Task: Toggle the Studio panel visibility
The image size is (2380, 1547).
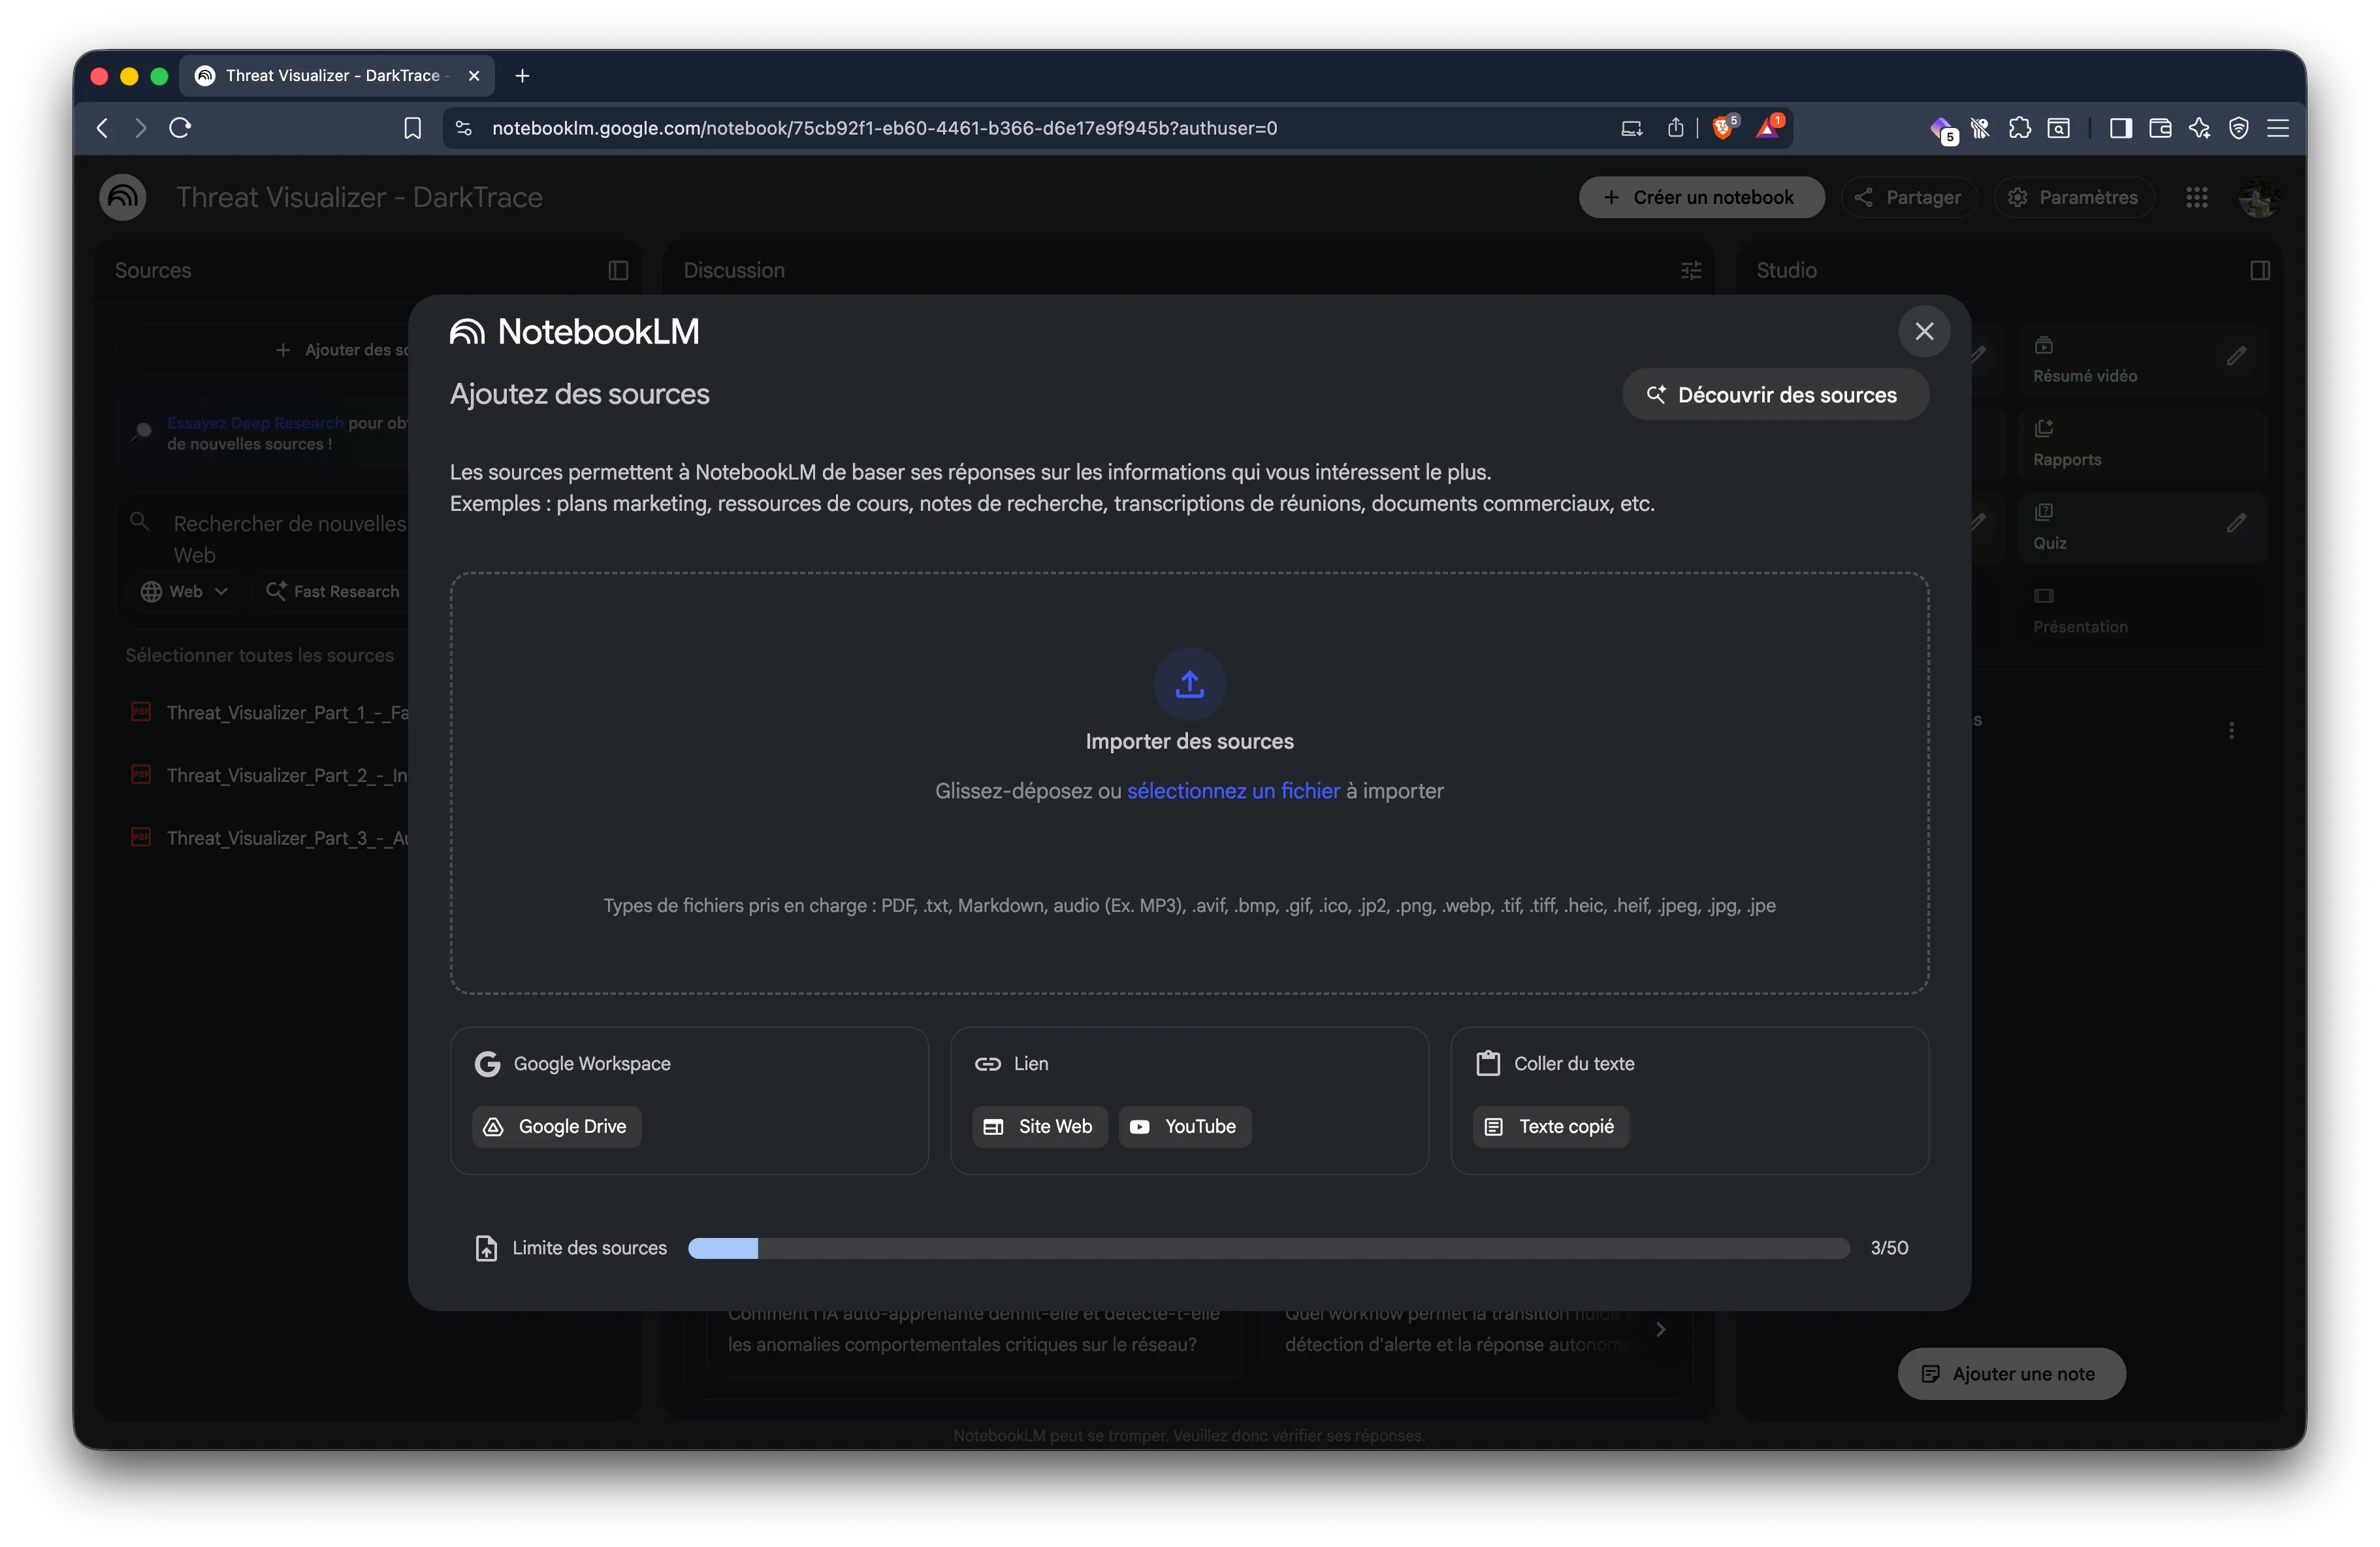Action: 2260,270
